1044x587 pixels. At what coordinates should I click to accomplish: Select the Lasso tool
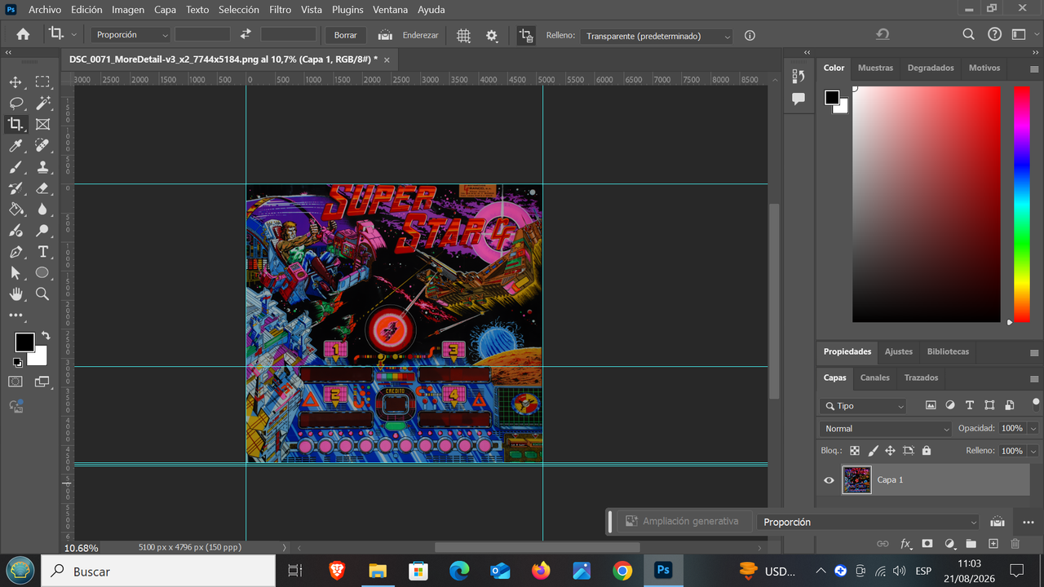15,103
